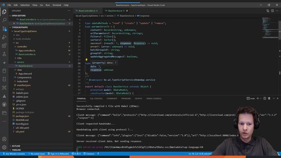Open tsconfig.json in file tree
The image size is (281, 158).
[22, 124]
